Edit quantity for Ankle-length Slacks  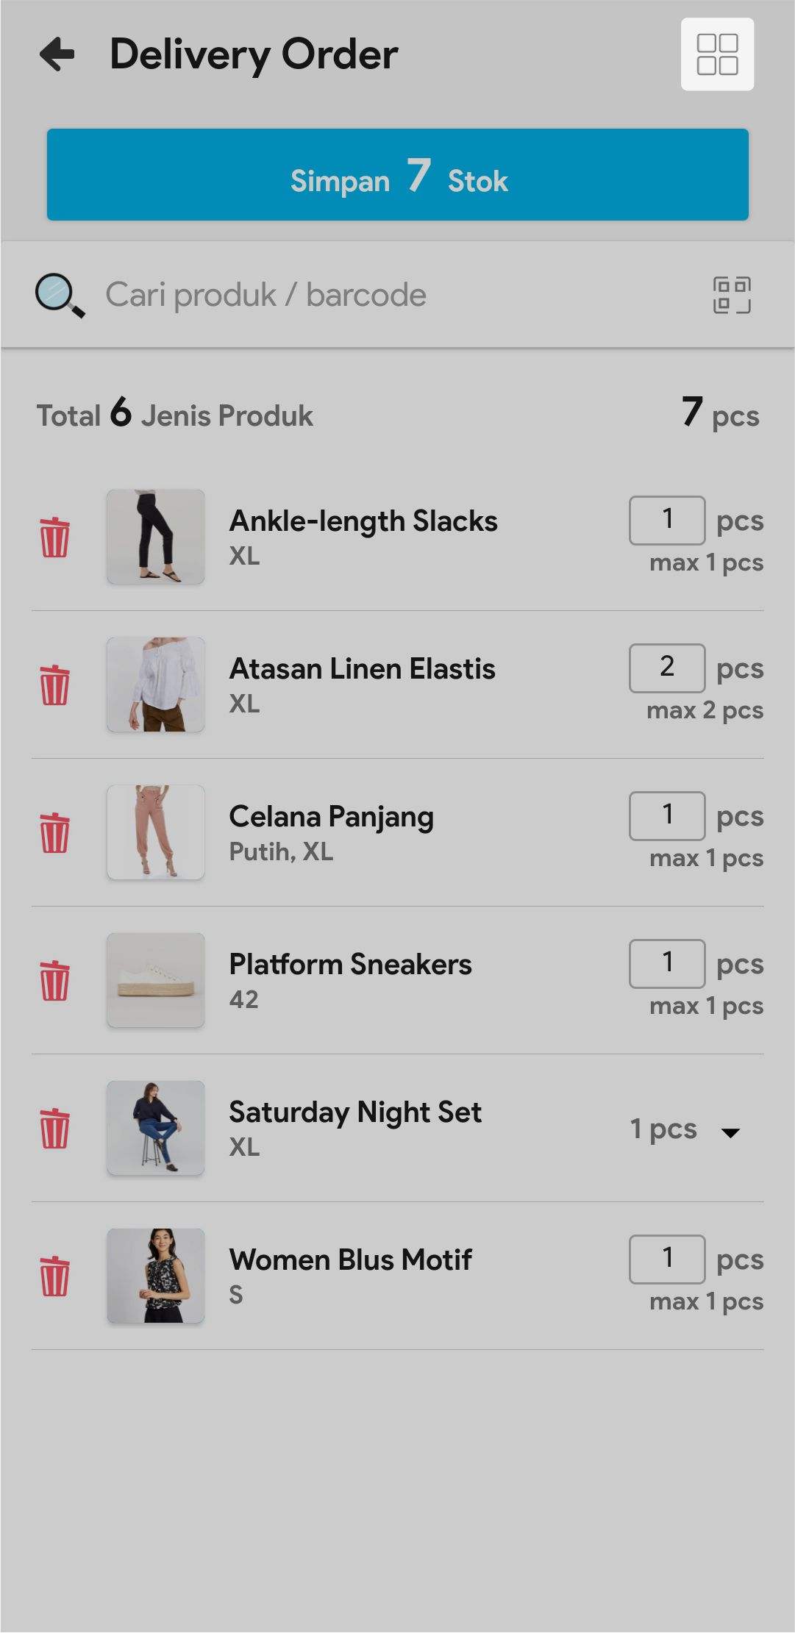tap(667, 520)
